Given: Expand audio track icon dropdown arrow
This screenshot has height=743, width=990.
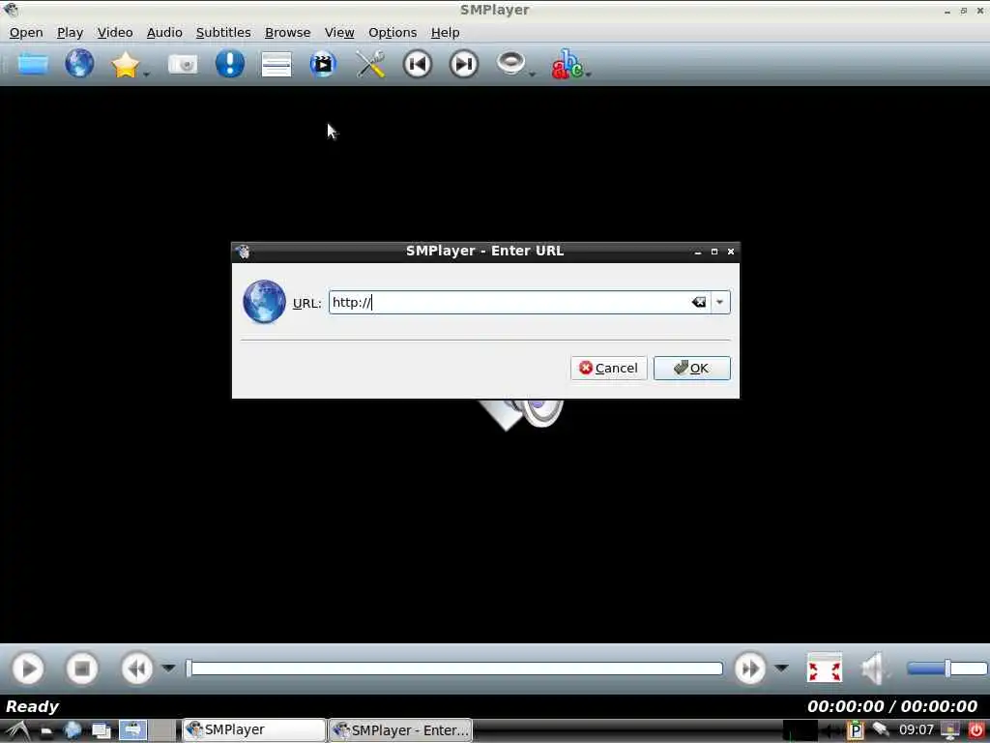Looking at the screenshot, I should click(533, 74).
